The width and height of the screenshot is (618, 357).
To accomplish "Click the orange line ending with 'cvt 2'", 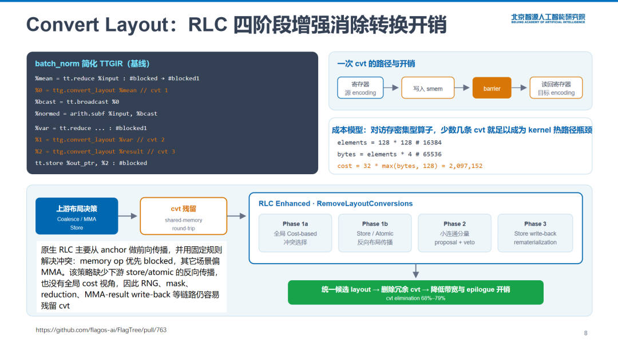I will point(100,140).
